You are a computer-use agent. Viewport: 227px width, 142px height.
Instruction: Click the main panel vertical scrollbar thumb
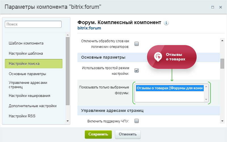[222, 64]
